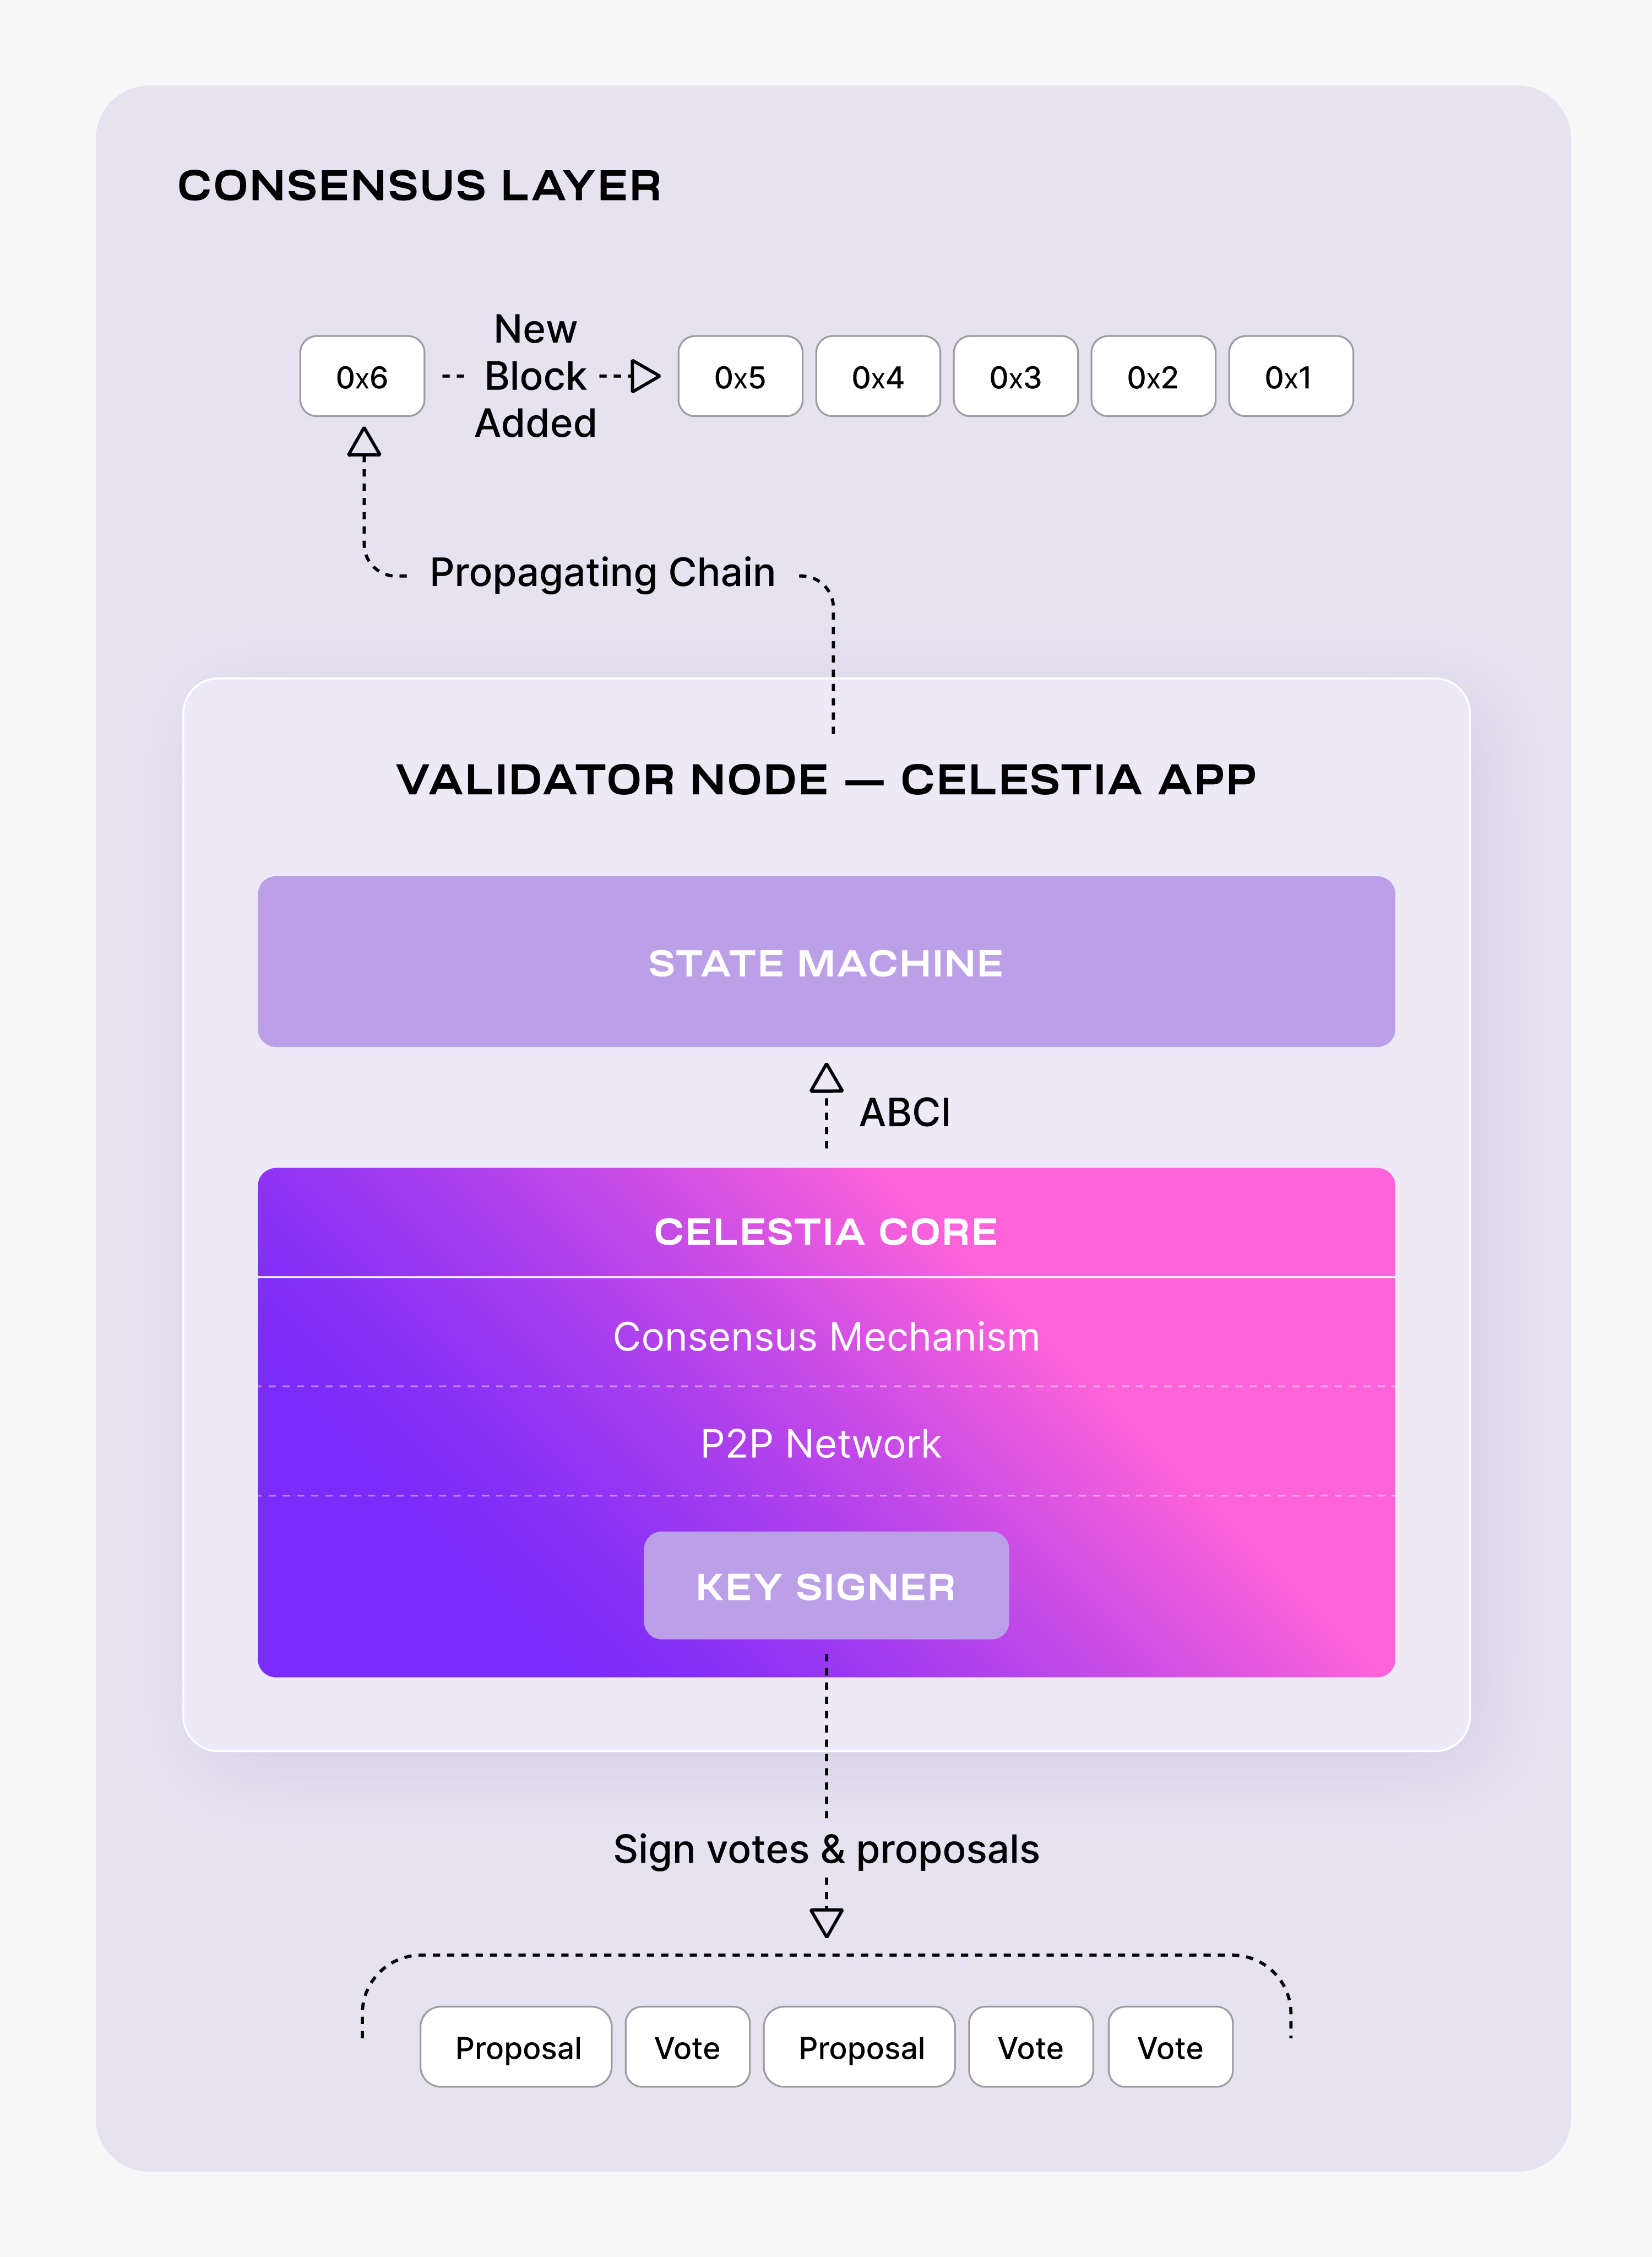Choose the 0x2 block box

click(1153, 377)
